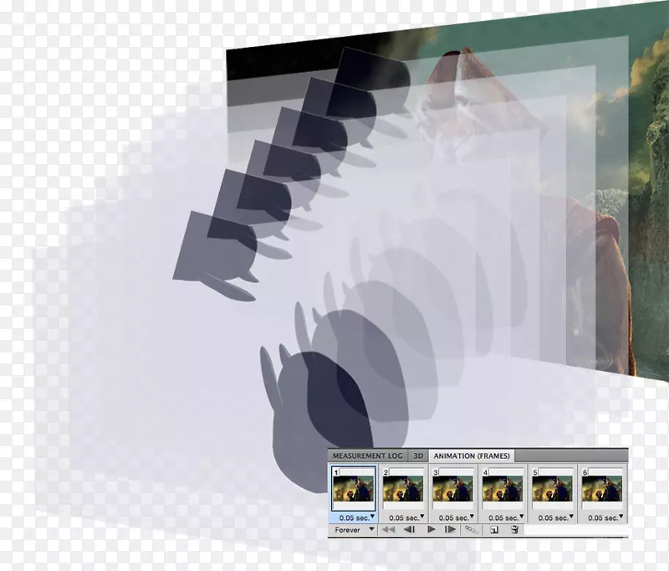The height and width of the screenshot is (571, 669).
Task: Select animation frame 6 thumbnail
Action: 602,489
